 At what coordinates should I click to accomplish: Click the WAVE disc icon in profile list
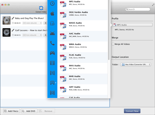(x=63, y=25)
